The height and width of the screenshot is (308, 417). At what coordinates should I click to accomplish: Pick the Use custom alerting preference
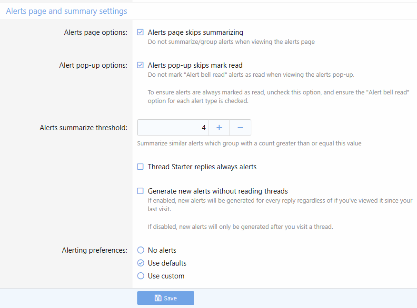click(140, 276)
